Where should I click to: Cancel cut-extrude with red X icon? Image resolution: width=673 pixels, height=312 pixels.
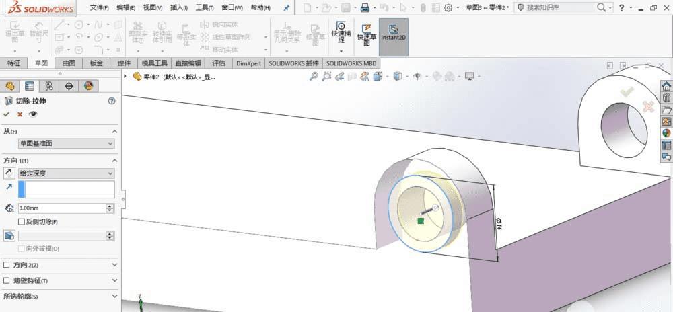[x=20, y=114]
